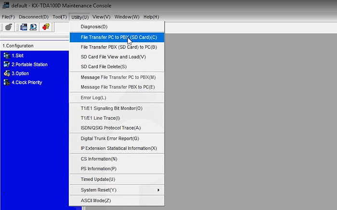The height and width of the screenshot is (210, 337).
Task: Open the Tool(T) menu
Action: (60, 17)
